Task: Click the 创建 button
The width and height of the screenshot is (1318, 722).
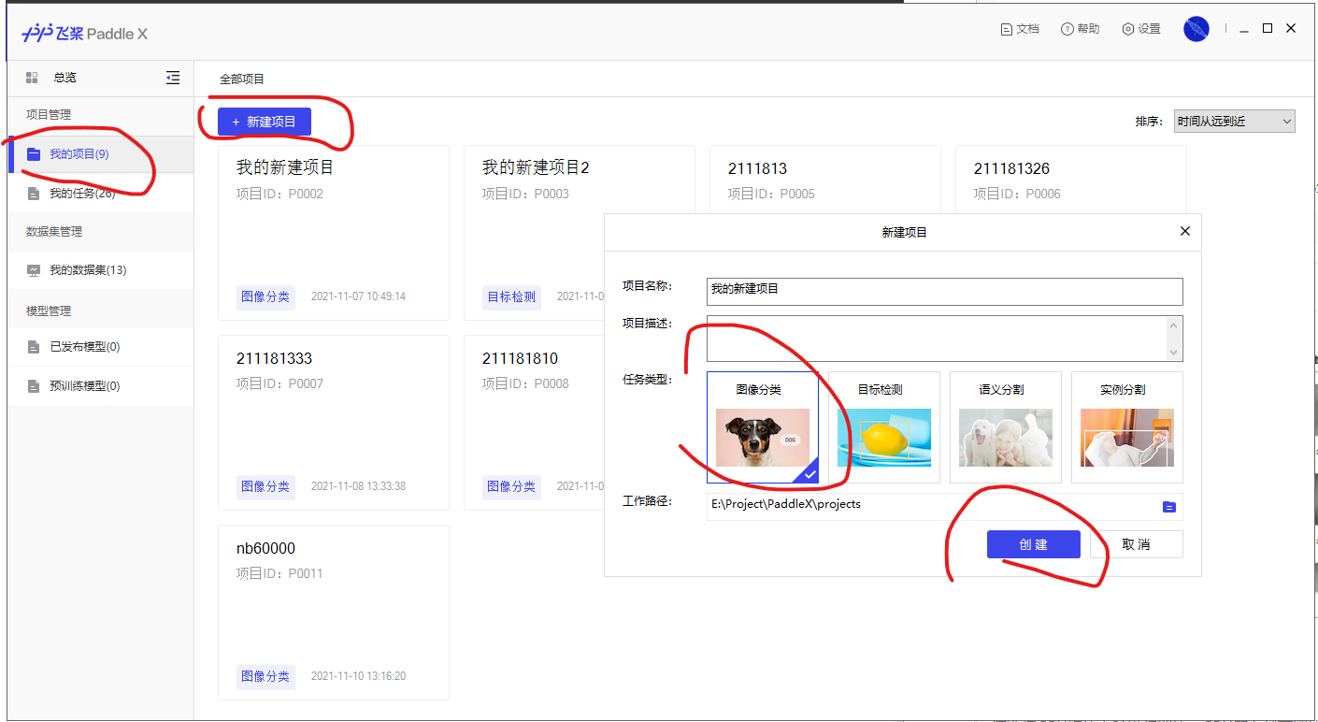Action: (x=1033, y=544)
